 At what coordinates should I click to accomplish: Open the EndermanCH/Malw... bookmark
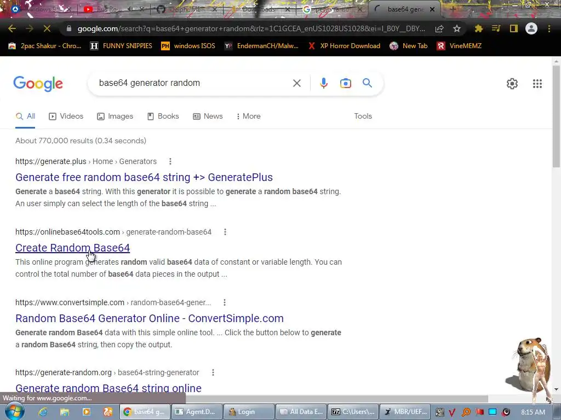261,46
